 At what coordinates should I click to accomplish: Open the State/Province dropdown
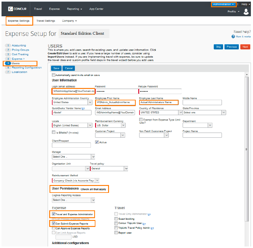pos(224,113)
